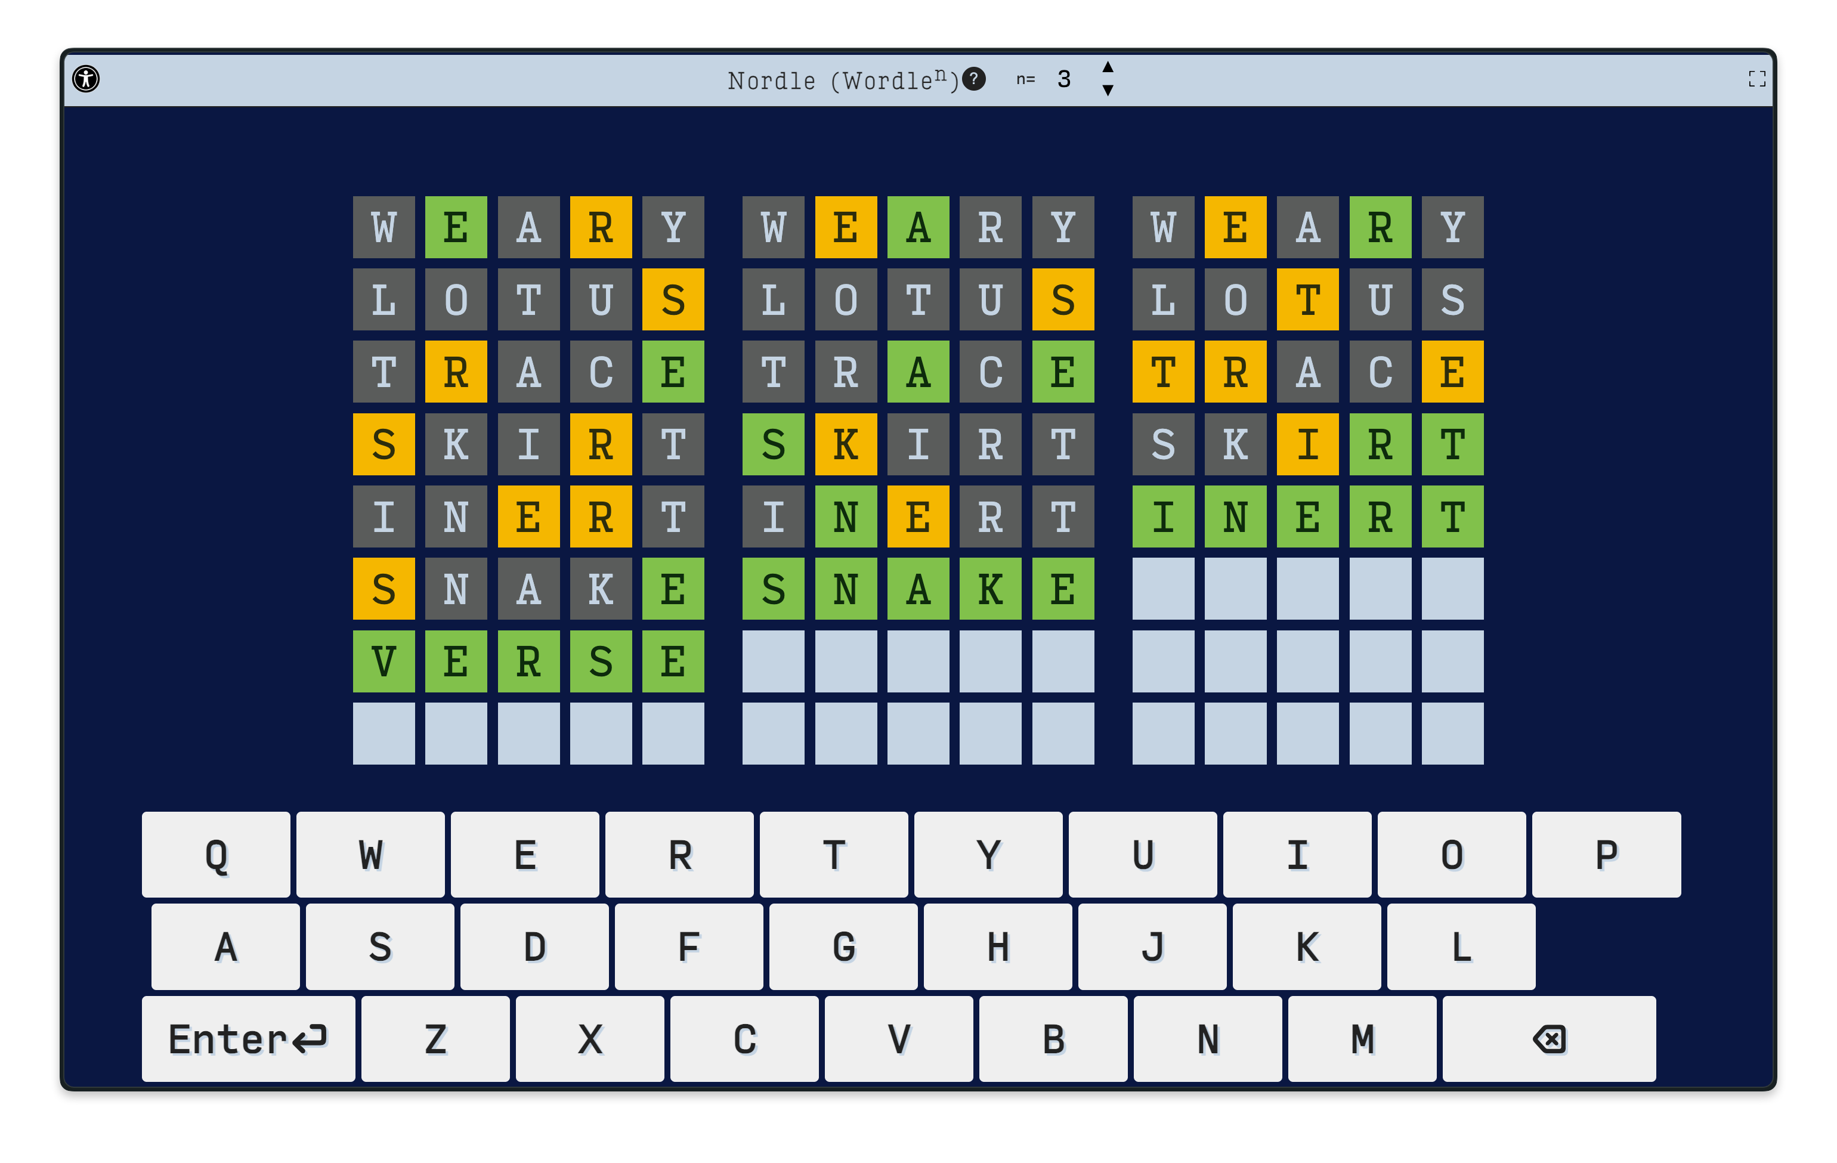Image resolution: width=1837 pixels, height=1163 pixels.
Task: Tap the M key on keyboard
Action: [1362, 1039]
